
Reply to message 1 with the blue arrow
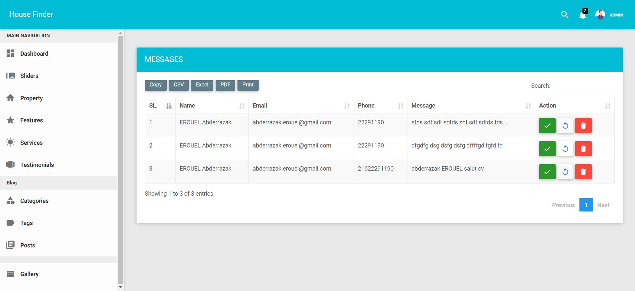(x=565, y=126)
